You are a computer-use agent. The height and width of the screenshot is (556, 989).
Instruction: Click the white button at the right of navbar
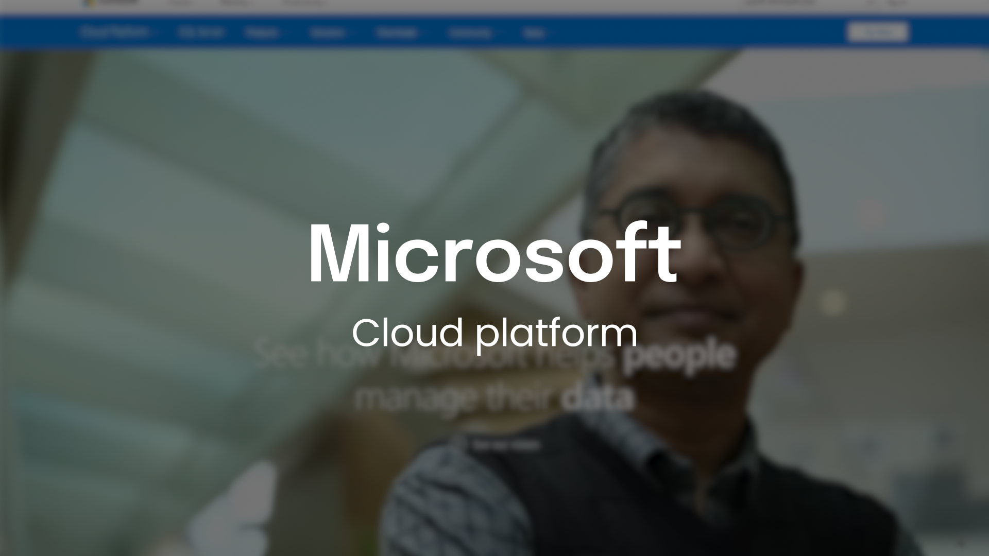click(877, 32)
